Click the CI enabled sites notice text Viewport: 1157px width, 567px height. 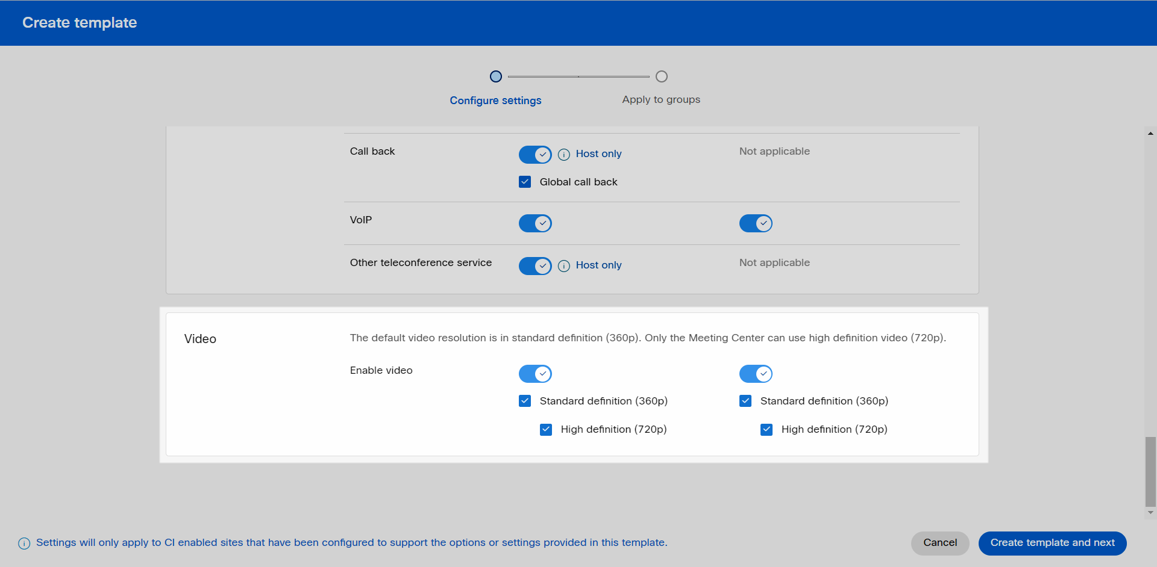click(351, 543)
